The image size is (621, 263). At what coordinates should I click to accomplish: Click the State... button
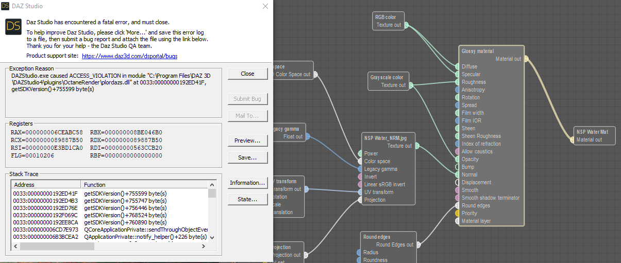coord(247,199)
